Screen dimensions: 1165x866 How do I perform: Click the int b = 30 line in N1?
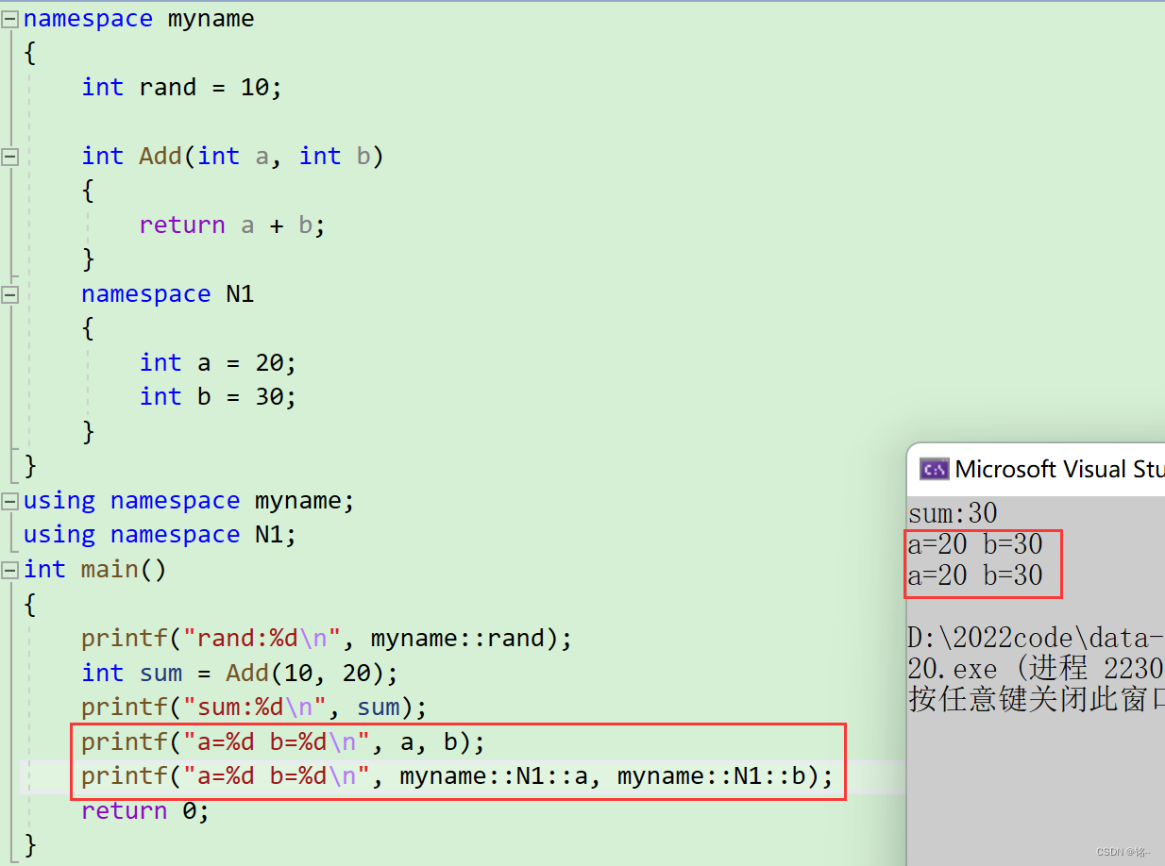(x=217, y=396)
